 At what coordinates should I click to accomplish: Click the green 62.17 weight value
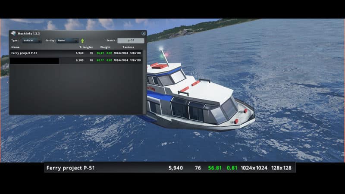pos(100,60)
